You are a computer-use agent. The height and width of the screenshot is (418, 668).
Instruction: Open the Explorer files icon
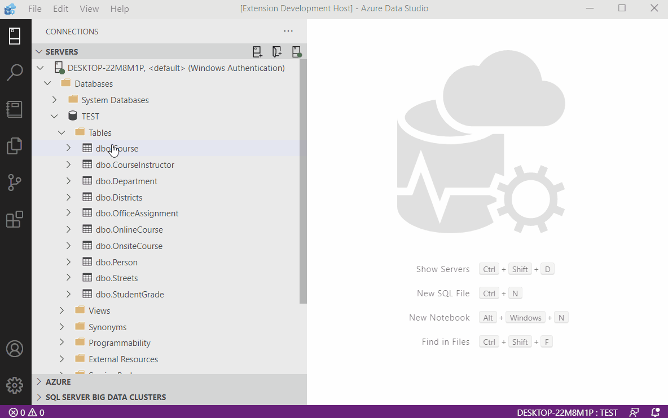point(15,146)
